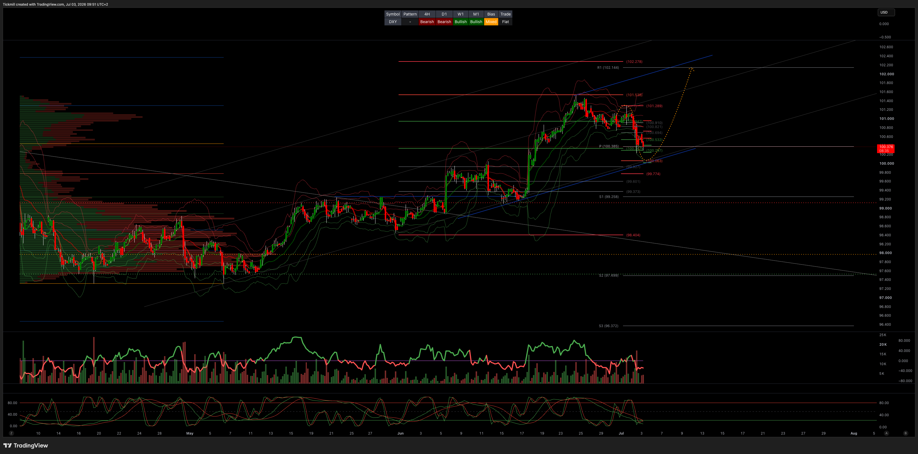
Task: Click the red (102.278) level label
Action: pyautogui.click(x=634, y=61)
